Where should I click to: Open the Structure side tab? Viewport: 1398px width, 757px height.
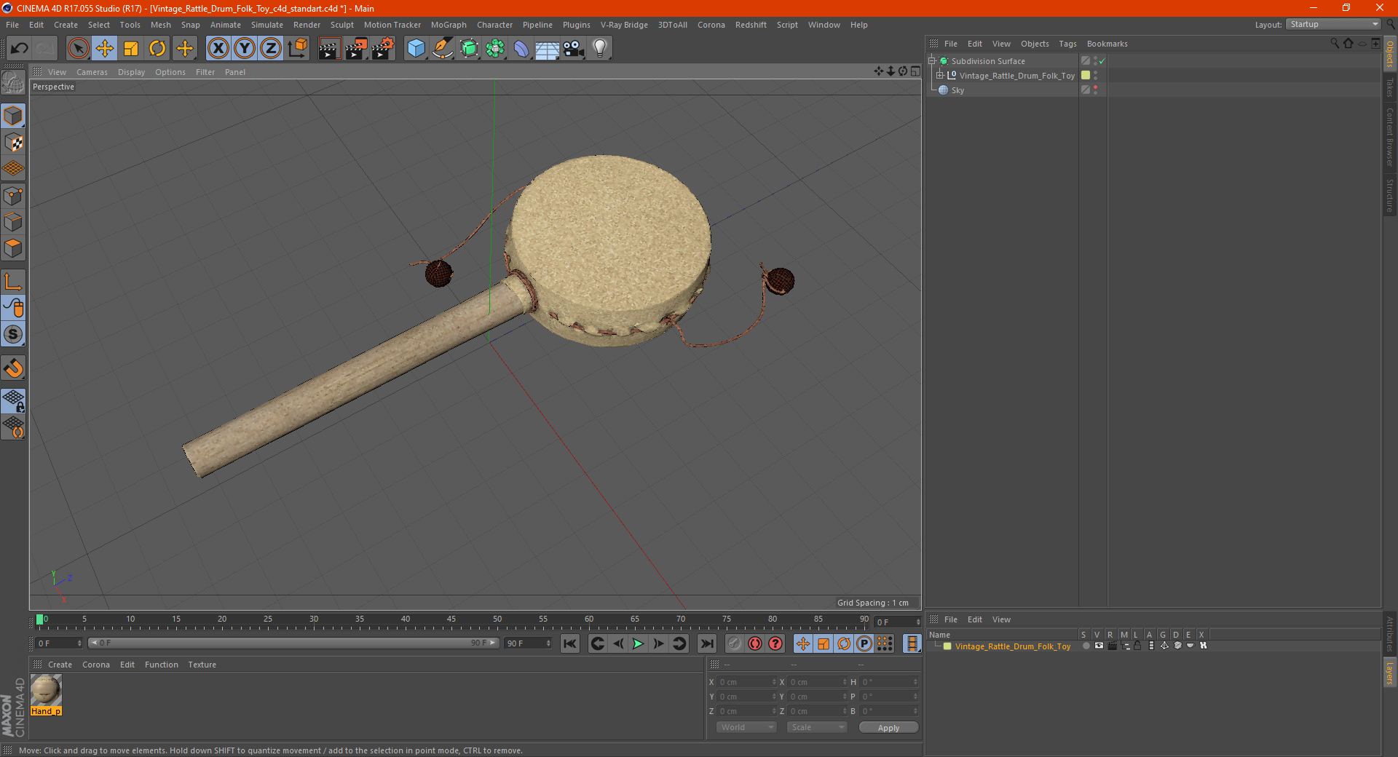click(1389, 195)
